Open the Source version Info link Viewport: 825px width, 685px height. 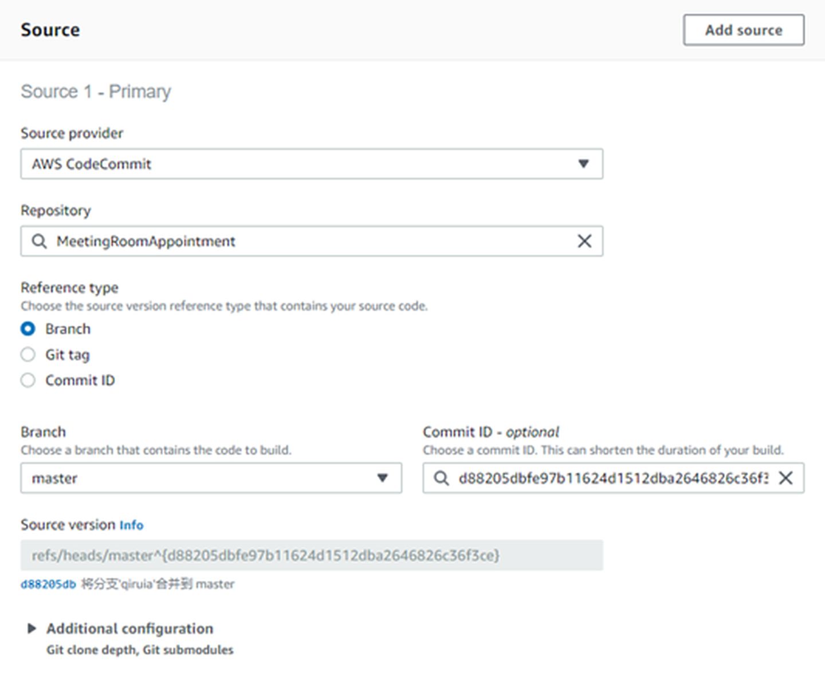(131, 525)
